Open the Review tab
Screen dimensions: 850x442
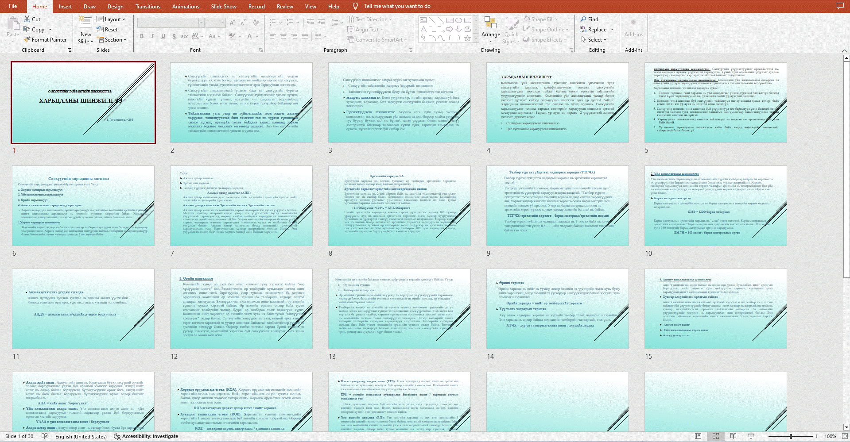point(285,6)
